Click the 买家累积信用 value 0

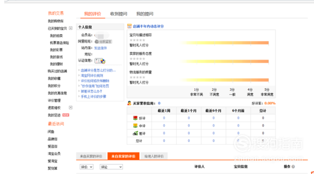tap(159, 103)
